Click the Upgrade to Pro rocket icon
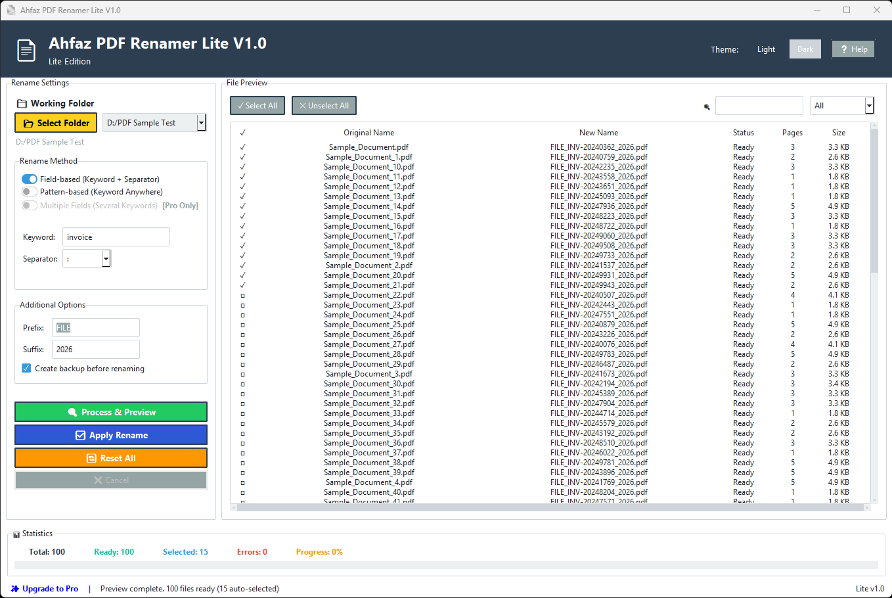Image resolution: width=892 pixels, height=598 pixels. pyautogui.click(x=15, y=589)
